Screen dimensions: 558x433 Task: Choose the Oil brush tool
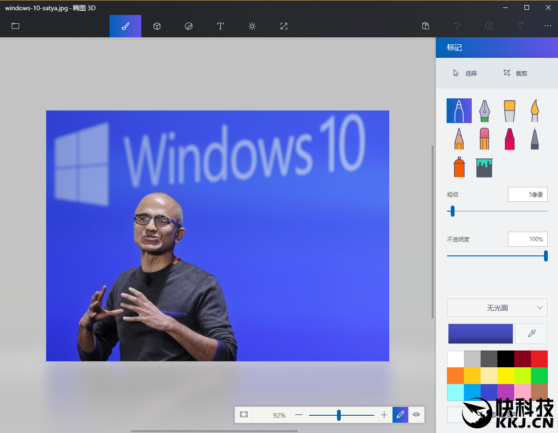[x=510, y=110]
